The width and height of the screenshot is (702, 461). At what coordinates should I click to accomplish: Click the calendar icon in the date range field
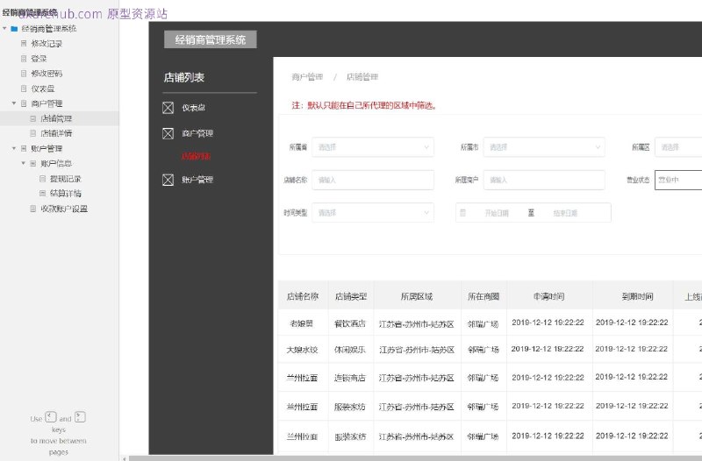[463, 213]
